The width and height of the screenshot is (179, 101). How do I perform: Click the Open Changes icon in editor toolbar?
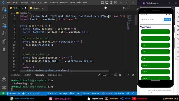coord(124,8)
